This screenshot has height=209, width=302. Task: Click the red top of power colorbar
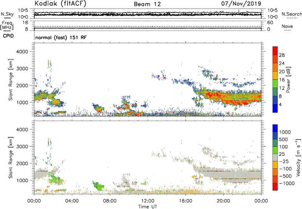[x=275, y=50]
